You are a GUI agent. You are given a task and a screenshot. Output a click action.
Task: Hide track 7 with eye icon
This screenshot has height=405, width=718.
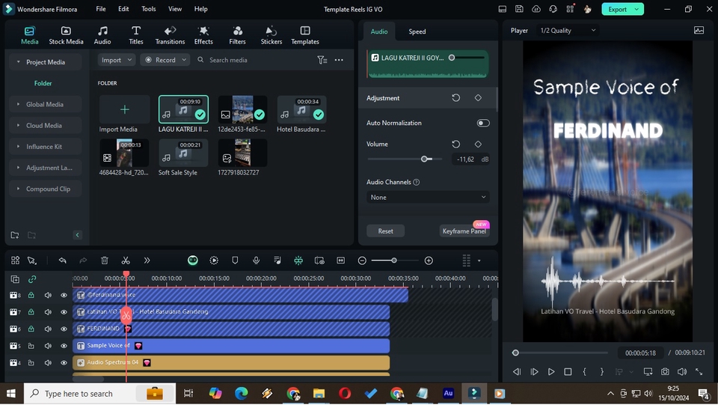point(64,312)
